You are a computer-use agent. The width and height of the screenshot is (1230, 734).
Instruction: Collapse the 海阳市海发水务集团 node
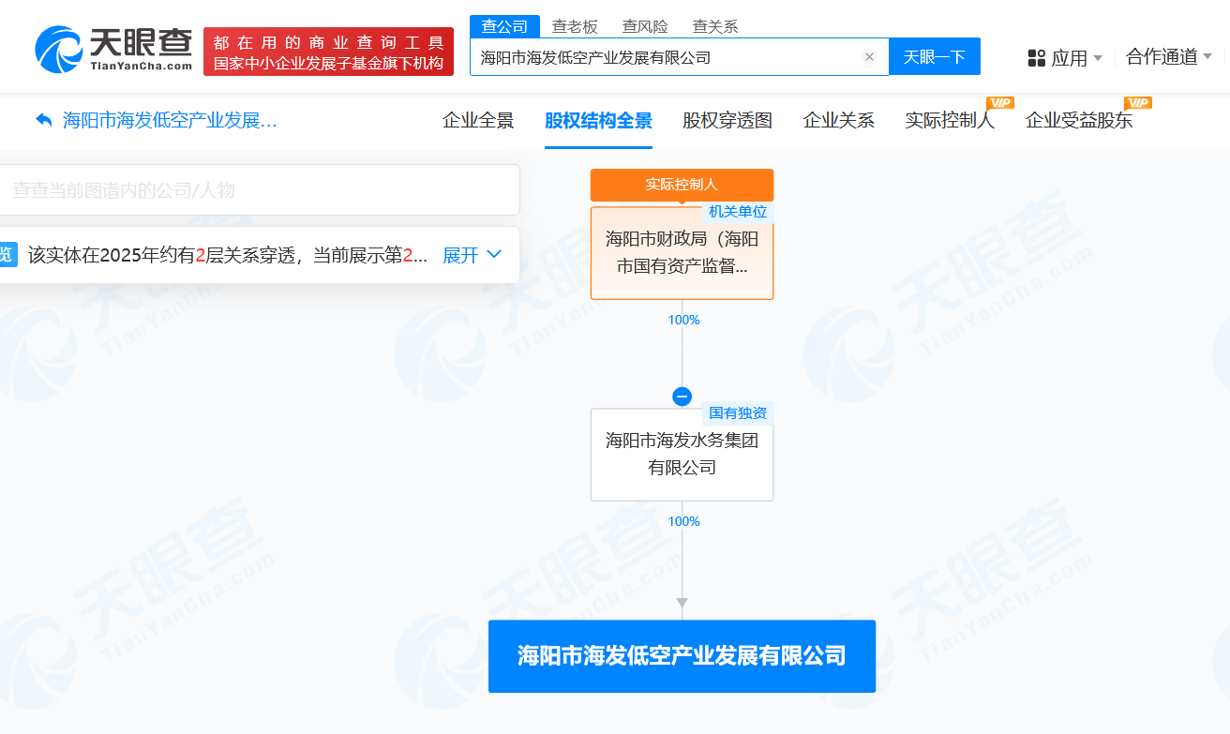[682, 397]
